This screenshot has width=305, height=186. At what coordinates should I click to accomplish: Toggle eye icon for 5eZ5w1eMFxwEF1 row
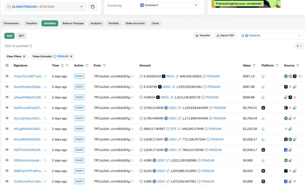(x=7, y=108)
